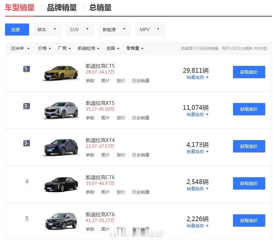Expand 销量趋势 under 11,074辆
The width and height of the screenshot is (273, 240).
pos(197,114)
